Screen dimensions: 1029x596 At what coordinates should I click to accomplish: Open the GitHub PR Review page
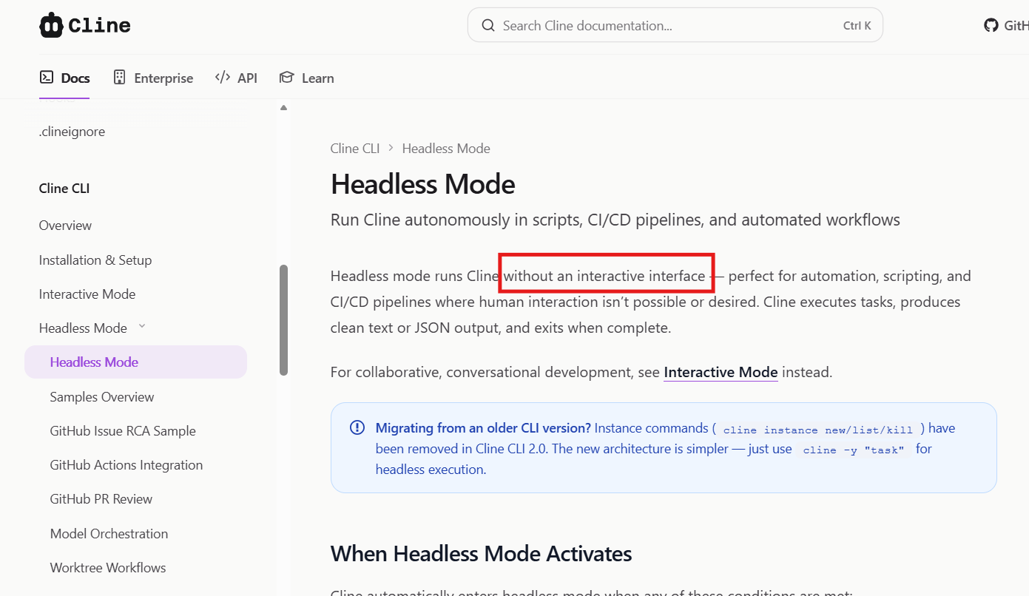pos(101,499)
